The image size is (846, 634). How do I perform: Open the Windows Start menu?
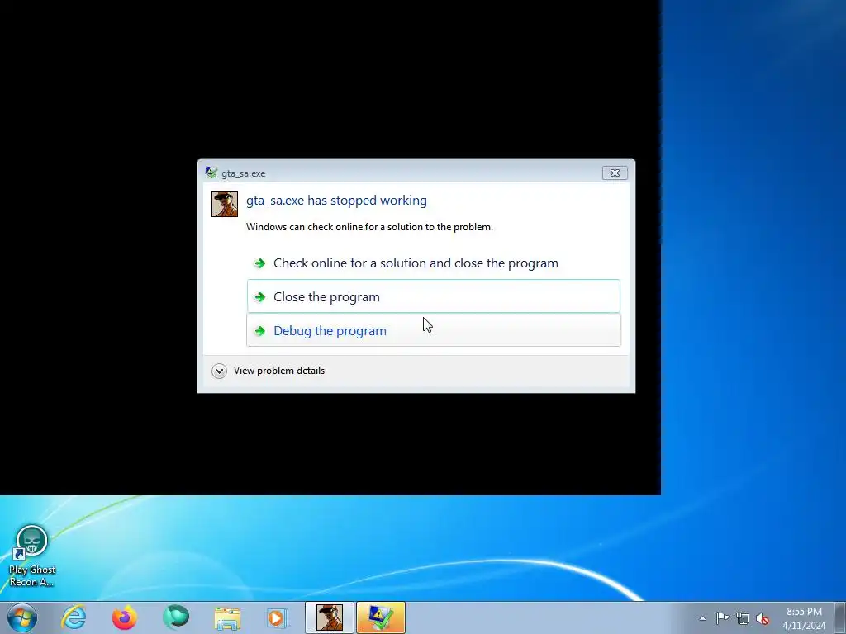click(22, 617)
